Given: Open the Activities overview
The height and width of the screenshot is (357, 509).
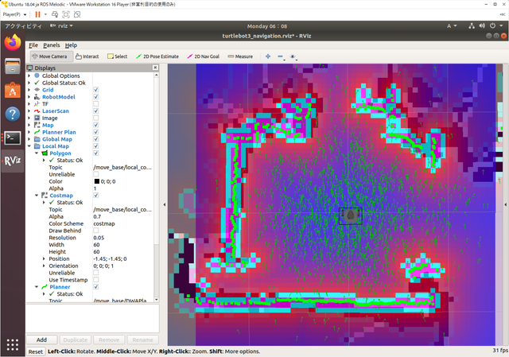Looking at the screenshot, I should click(23, 26).
